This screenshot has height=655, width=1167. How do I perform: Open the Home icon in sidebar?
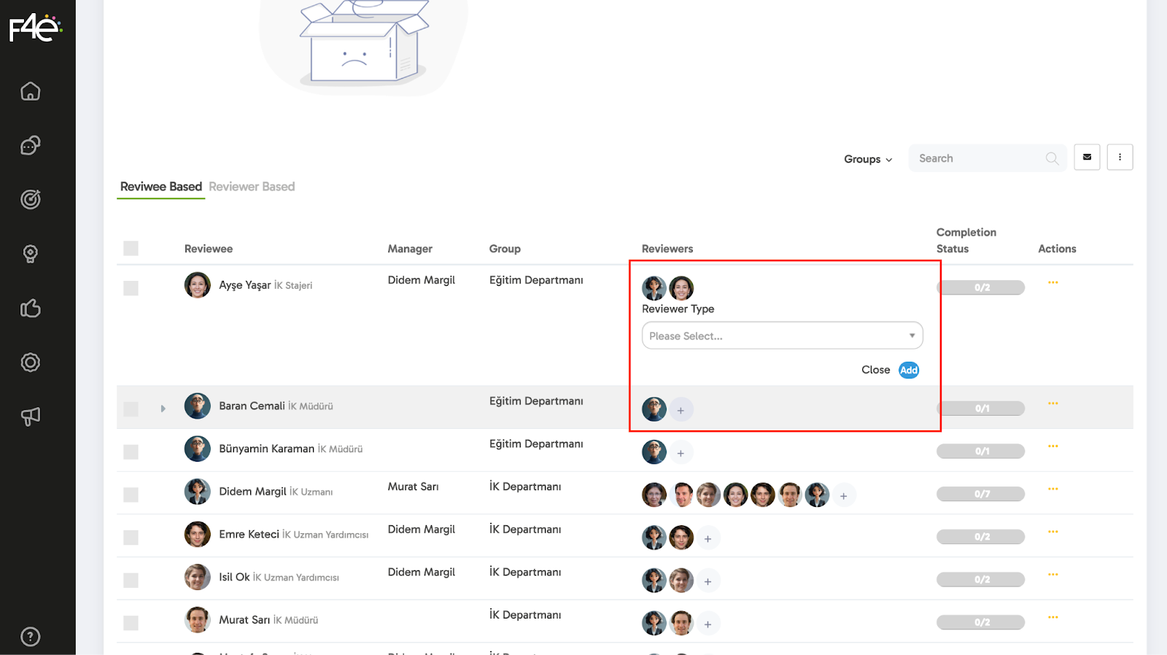pos(31,91)
